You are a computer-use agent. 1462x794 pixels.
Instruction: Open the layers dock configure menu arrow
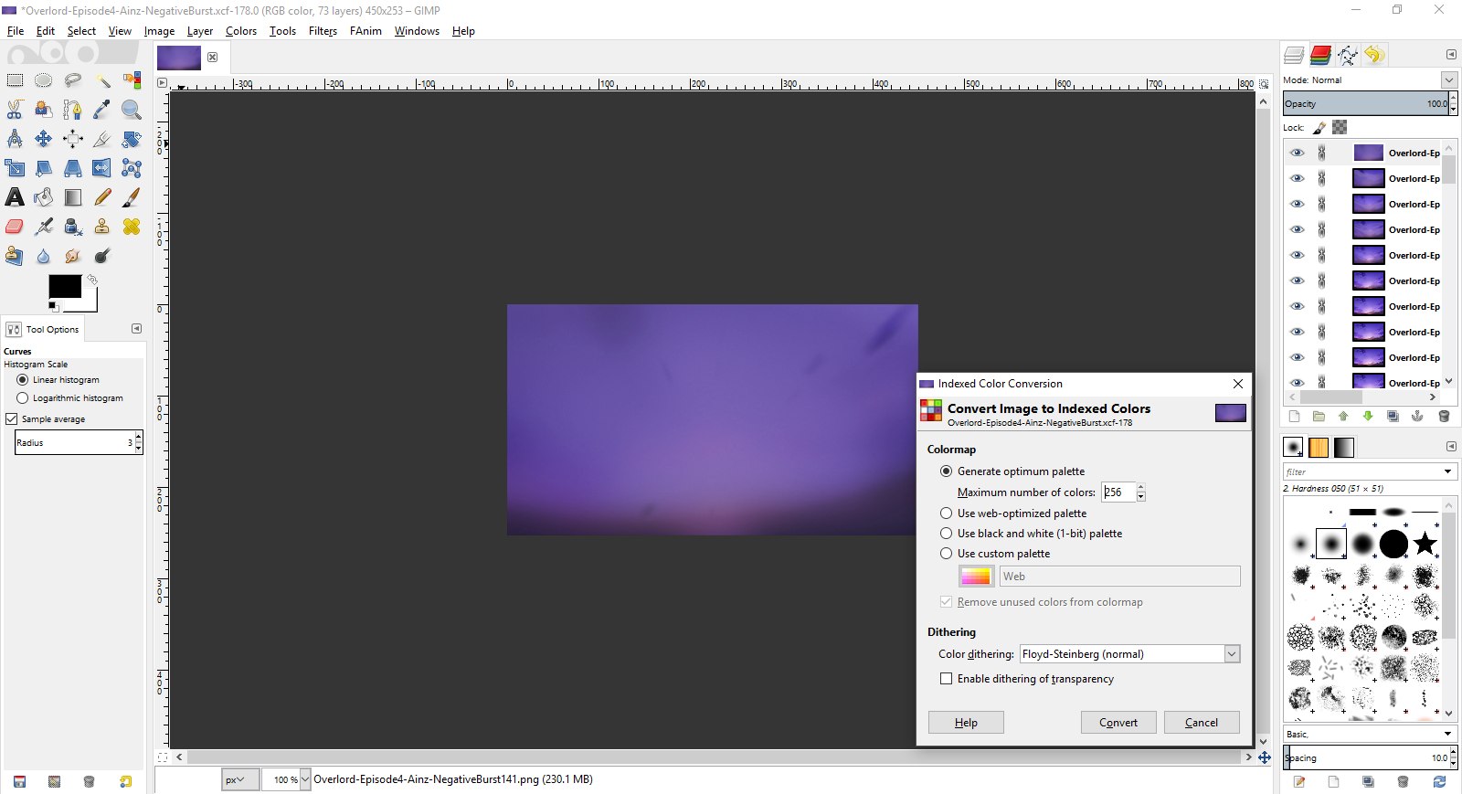(1451, 55)
